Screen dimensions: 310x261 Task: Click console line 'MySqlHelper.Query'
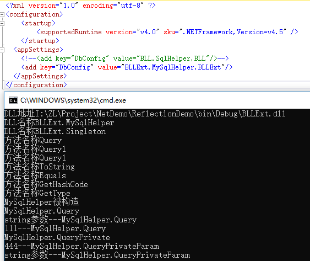(x=42, y=211)
